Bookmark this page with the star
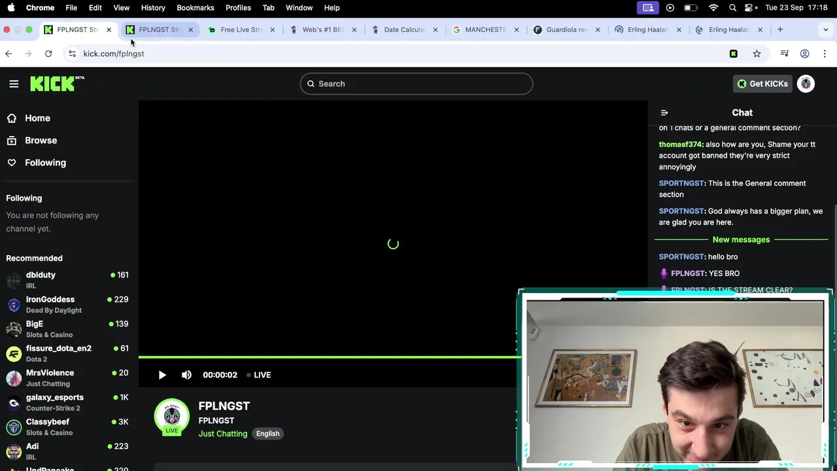The height and width of the screenshot is (471, 837). pos(757,54)
